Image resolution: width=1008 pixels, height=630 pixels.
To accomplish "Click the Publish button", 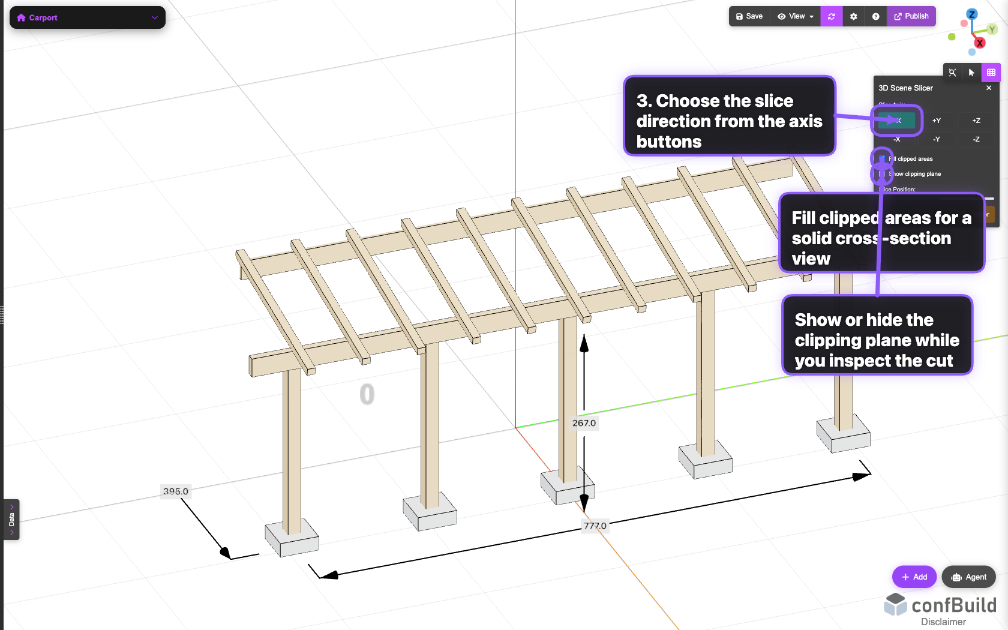I will 911,16.
